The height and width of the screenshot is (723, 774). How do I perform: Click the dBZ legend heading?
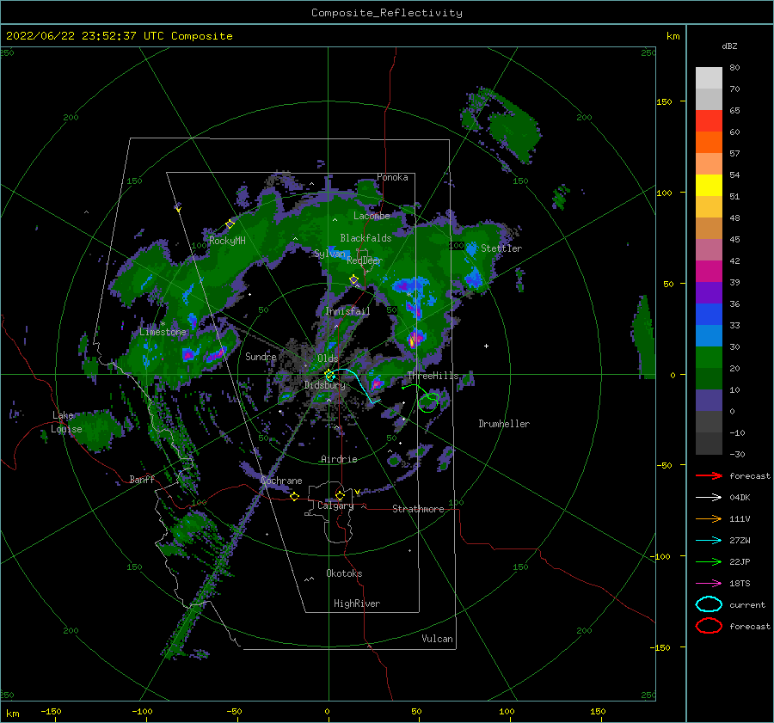(x=729, y=46)
